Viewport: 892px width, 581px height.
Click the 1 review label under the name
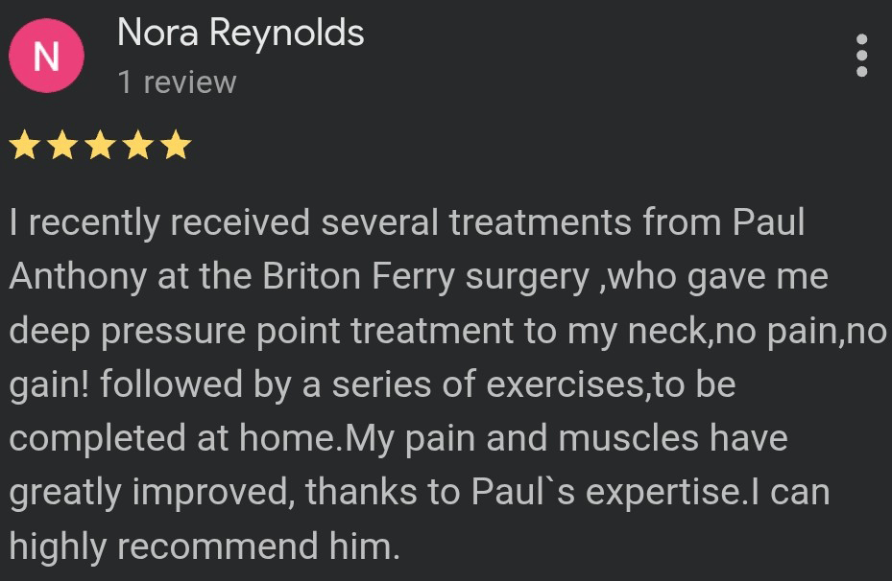(x=179, y=81)
